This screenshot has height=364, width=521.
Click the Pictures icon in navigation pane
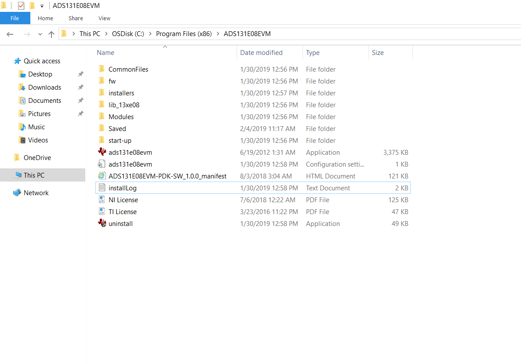[22, 114]
